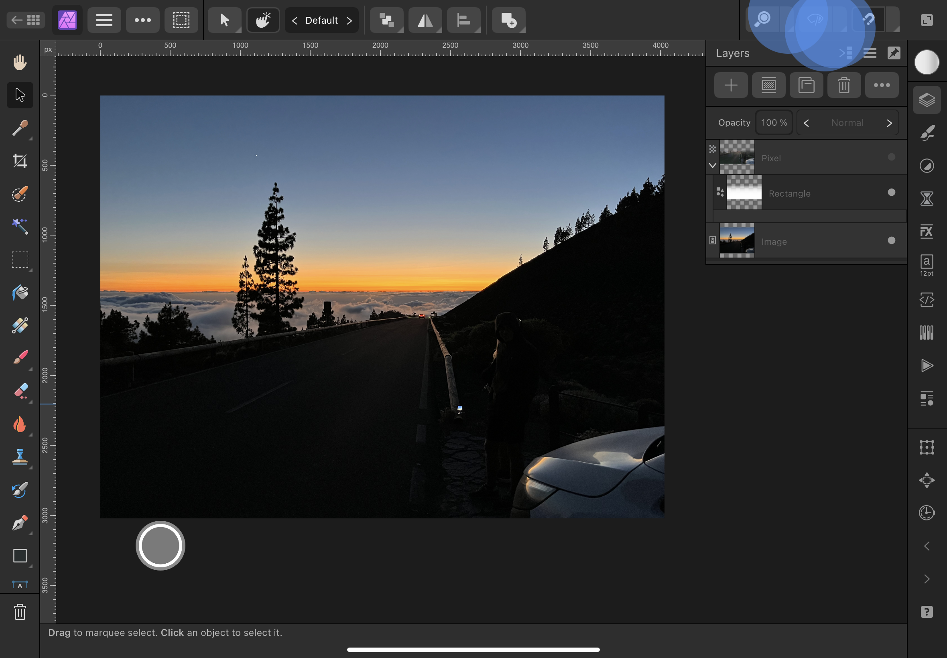Select the Flood Select magic wand tool
Viewport: 947px width, 658px height.
click(x=20, y=227)
